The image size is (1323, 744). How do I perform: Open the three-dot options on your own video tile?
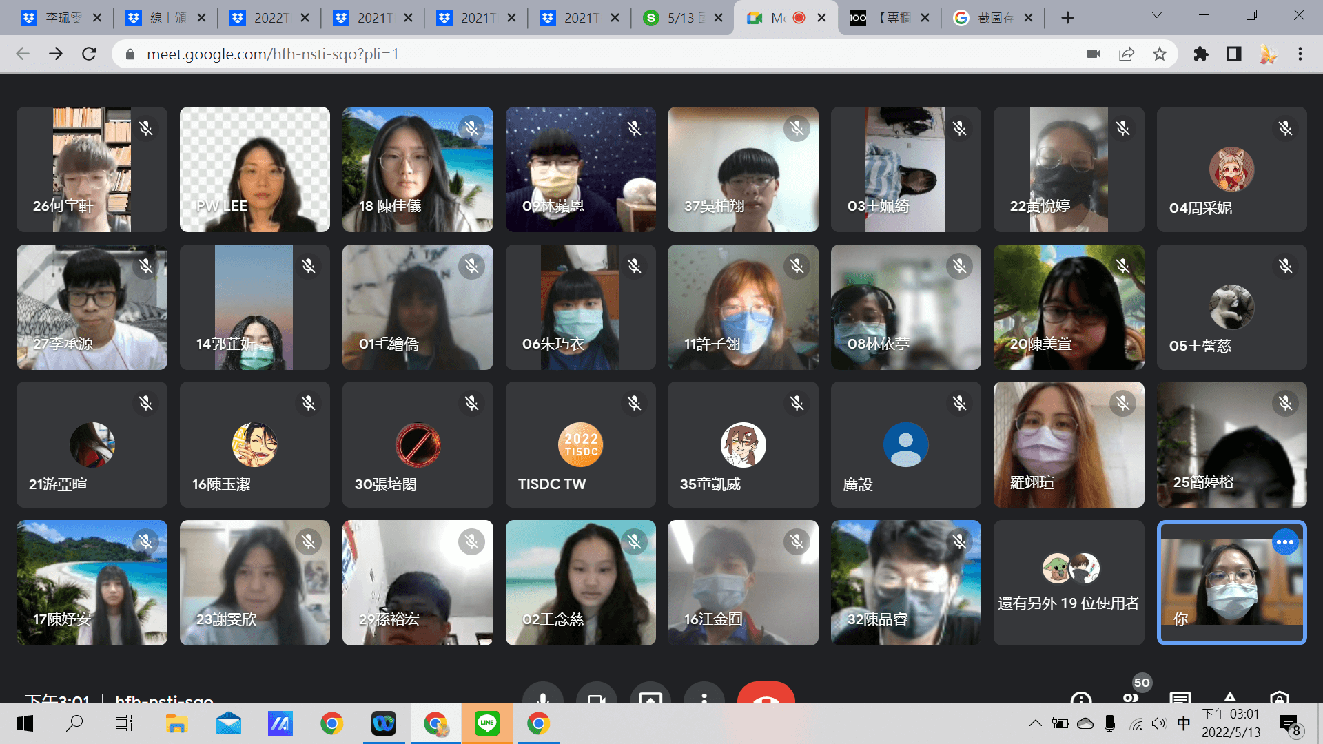tap(1285, 542)
